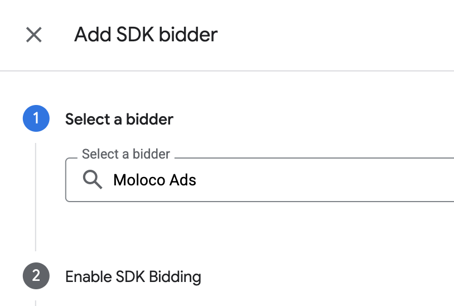Click the Add SDK bidder title
This screenshot has width=454, height=306.
point(146,35)
